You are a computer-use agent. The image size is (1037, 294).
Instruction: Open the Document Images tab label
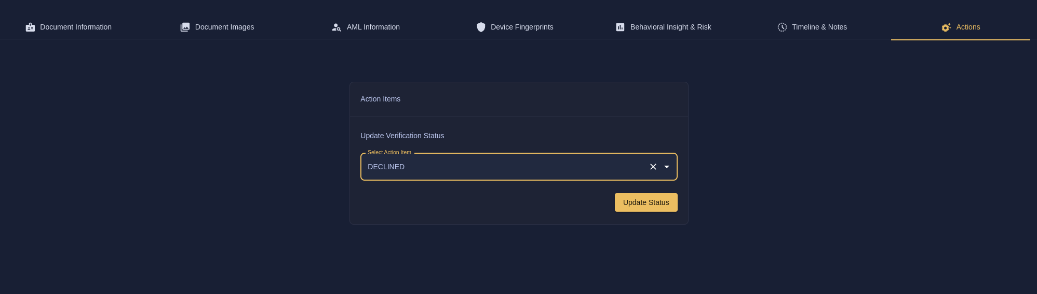click(224, 27)
